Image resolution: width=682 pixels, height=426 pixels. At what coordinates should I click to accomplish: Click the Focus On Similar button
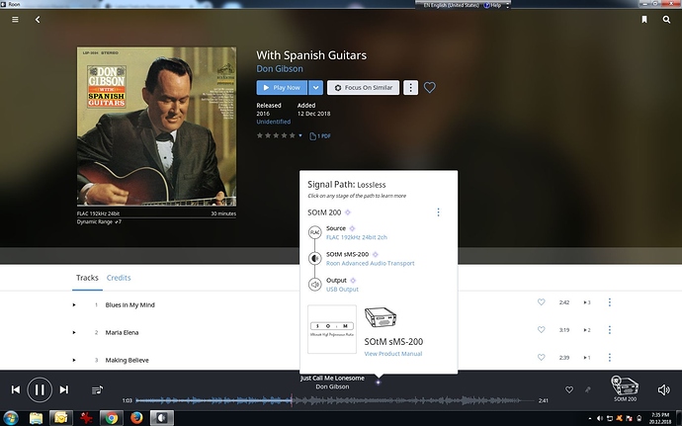[363, 87]
